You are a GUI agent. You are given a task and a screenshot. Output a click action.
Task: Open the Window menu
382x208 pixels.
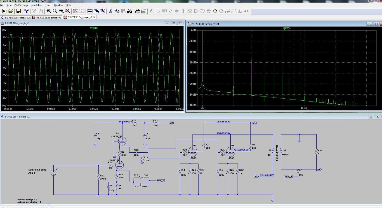pyautogui.click(x=58, y=5)
